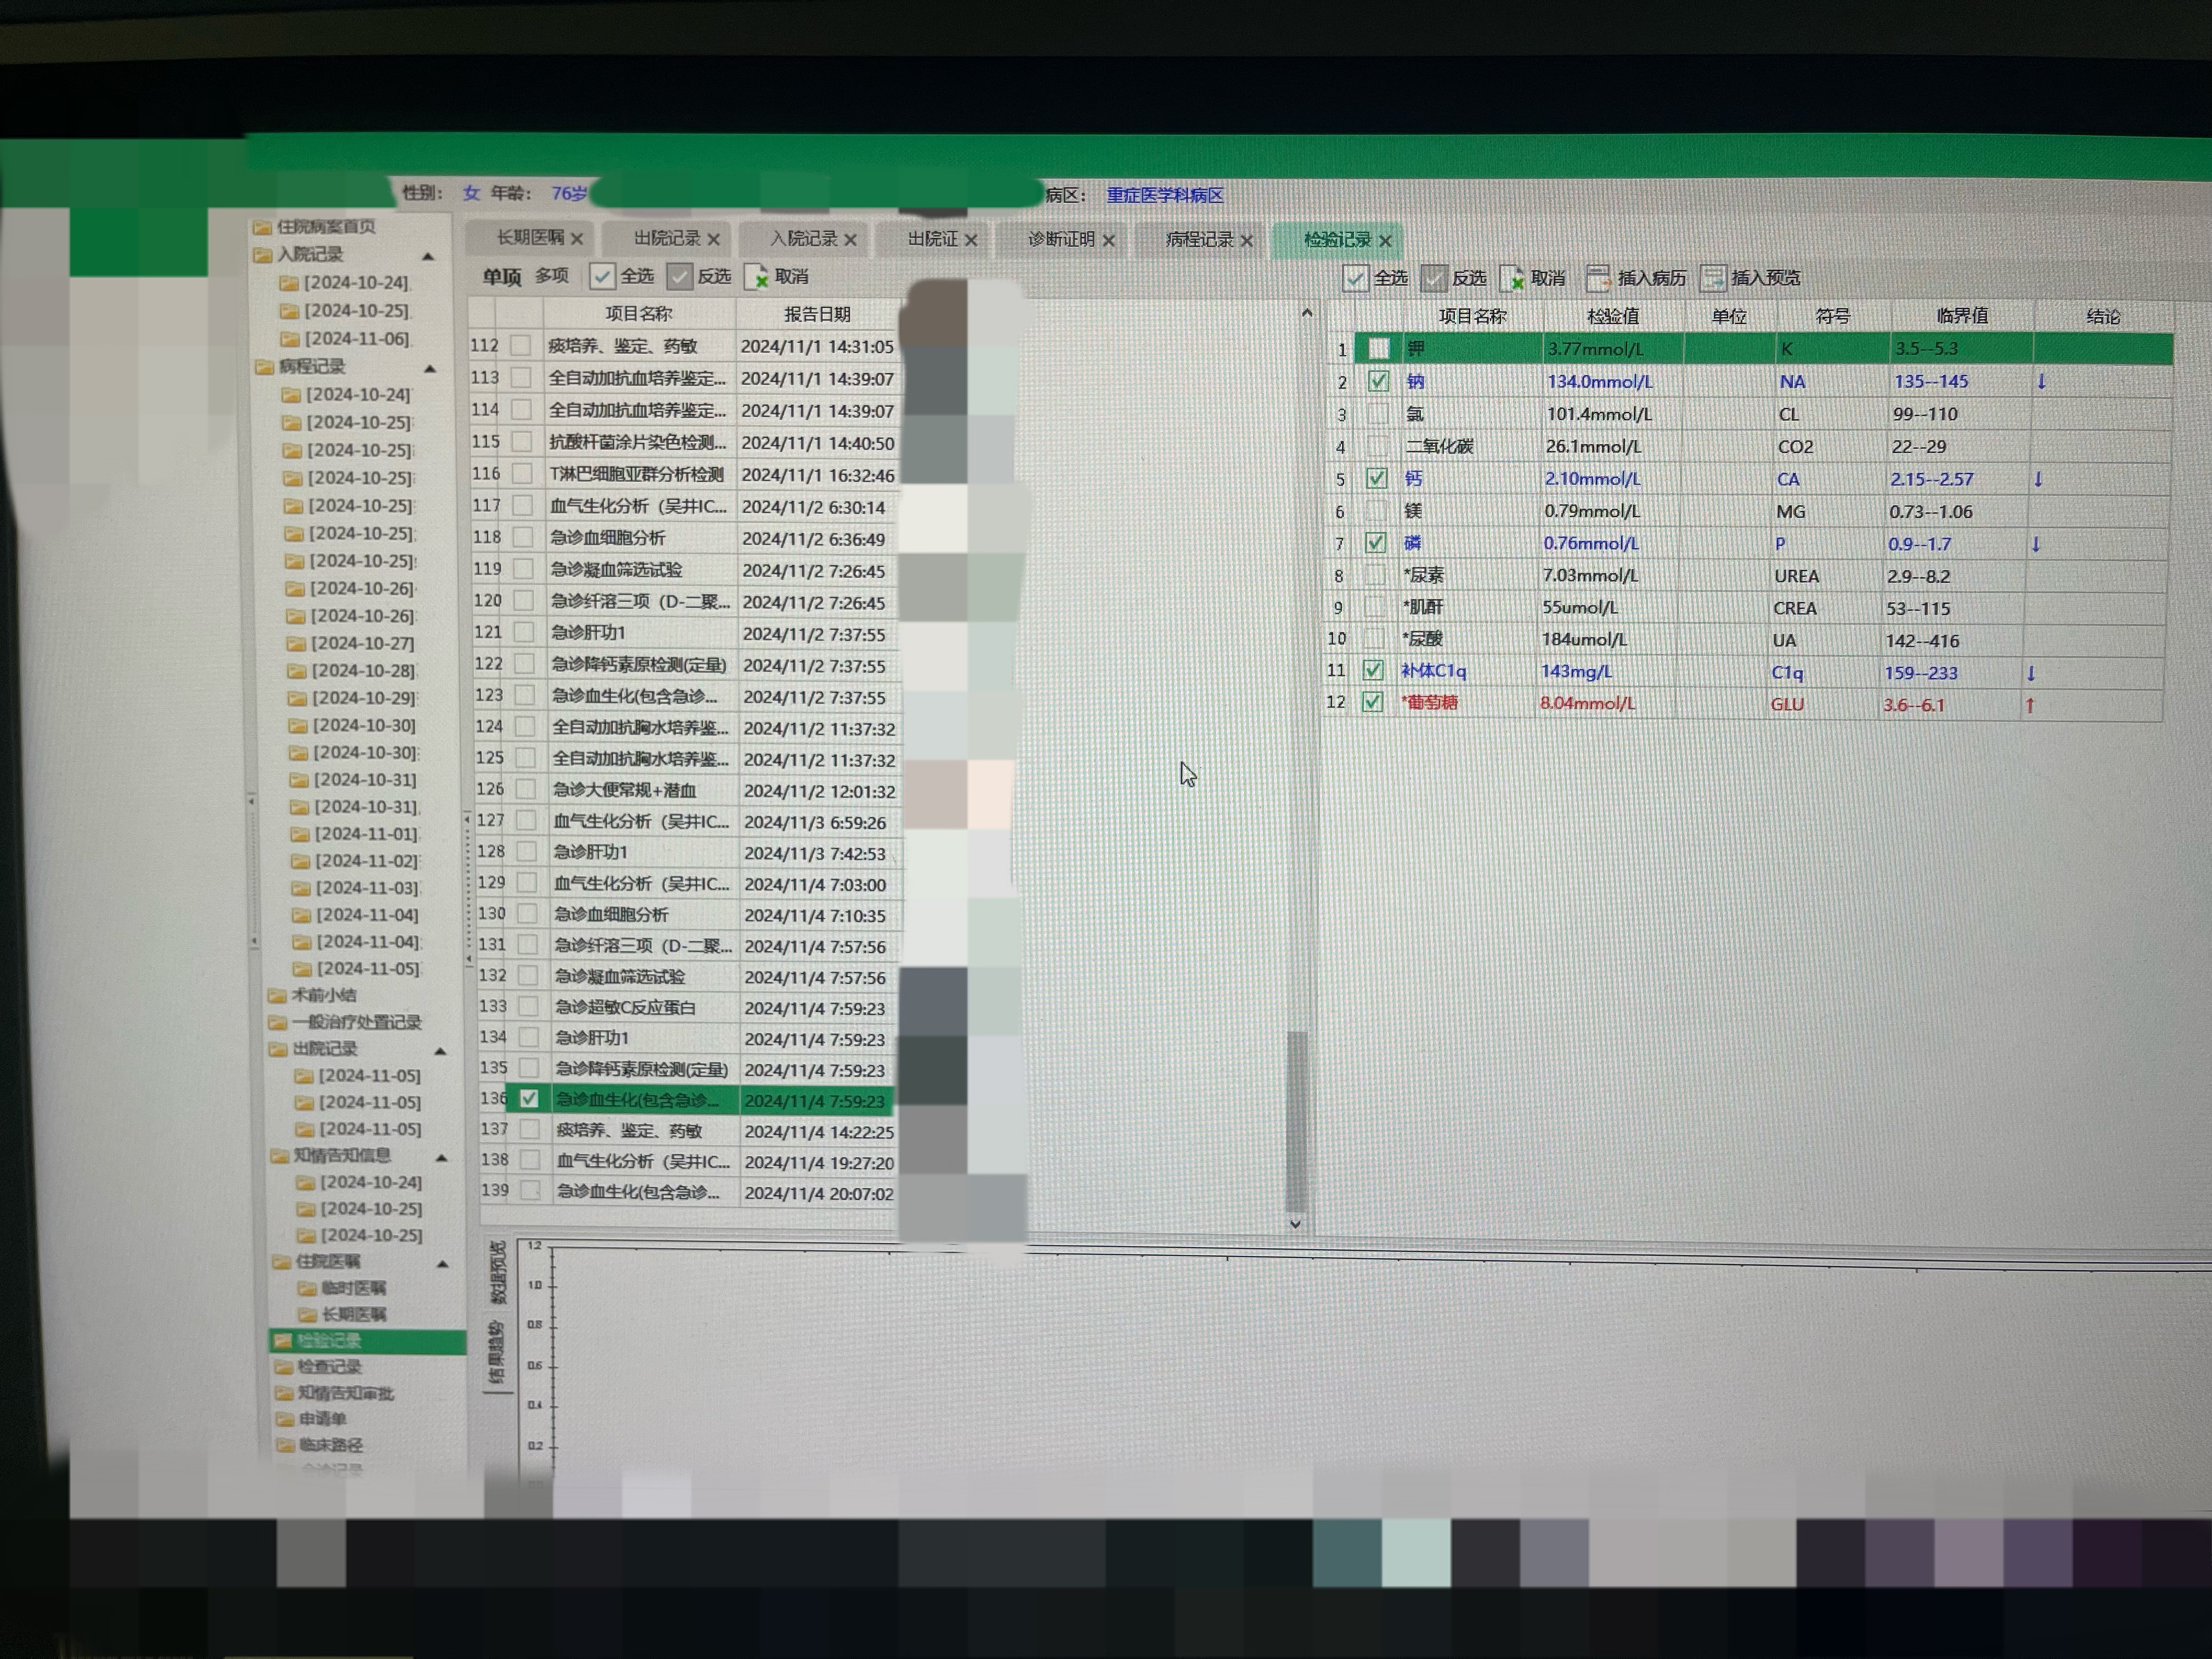Open the [2024-11-03] folder under 病程记录
This screenshot has width=2212, height=1659.
355,887
